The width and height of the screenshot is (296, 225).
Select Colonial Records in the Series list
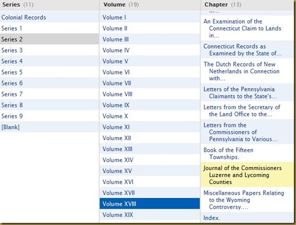point(49,17)
